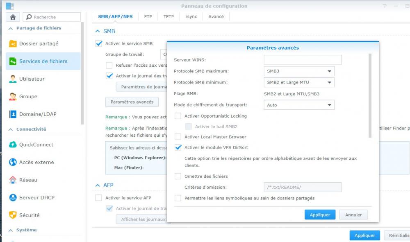The height and width of the screenshot is (242, 410).
Task: Open QuickConnect cloud icon
Action: pyautogui.click(x=13, y=145)
